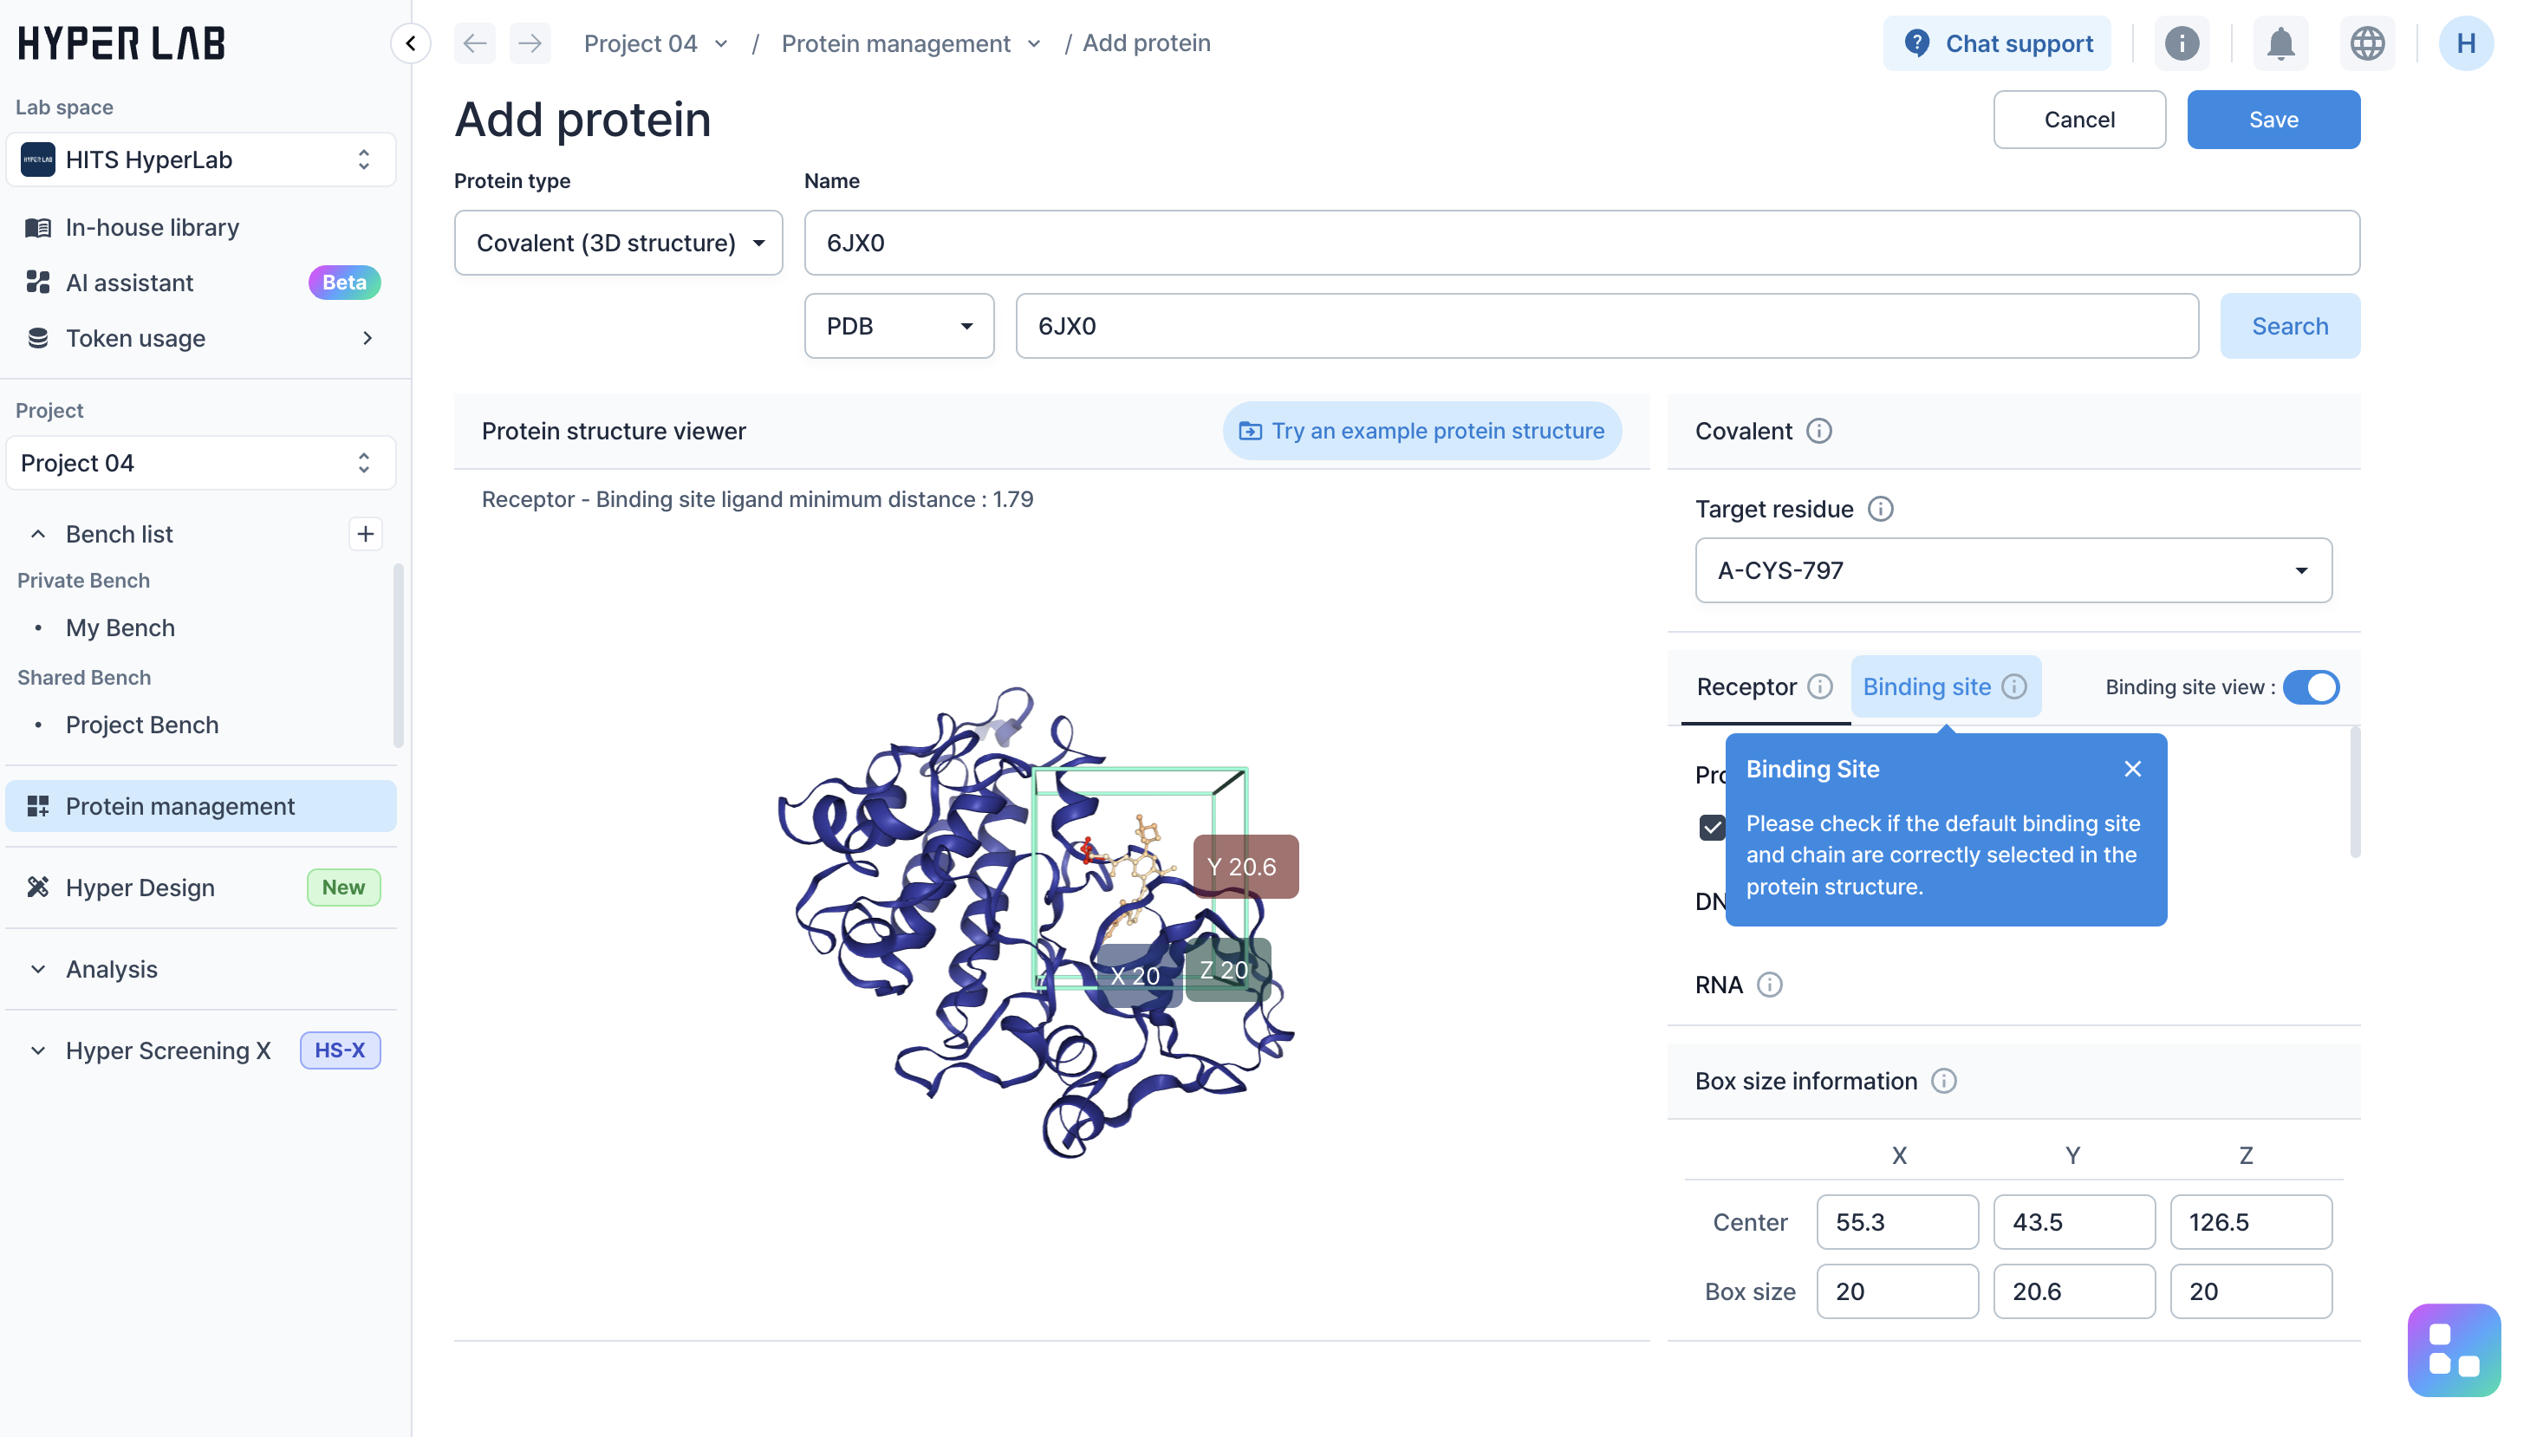
Task: Add a new bench with the plus icon
Action: point(365,534)
